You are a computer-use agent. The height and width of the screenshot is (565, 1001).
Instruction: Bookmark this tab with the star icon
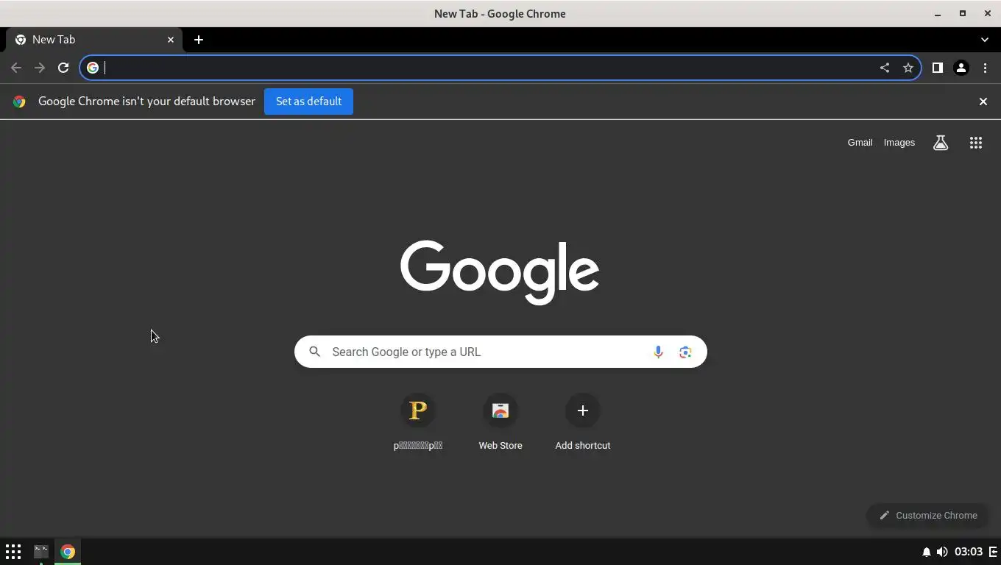point(908,68)
